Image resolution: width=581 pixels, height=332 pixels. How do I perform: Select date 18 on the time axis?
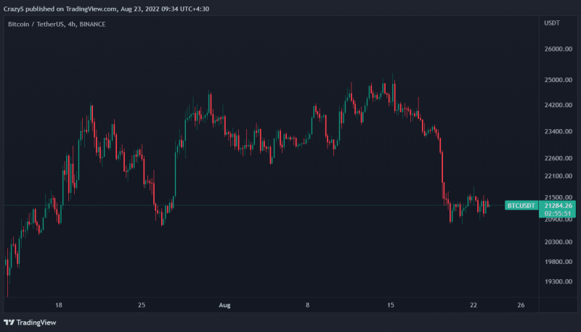(x=59, y=305)
